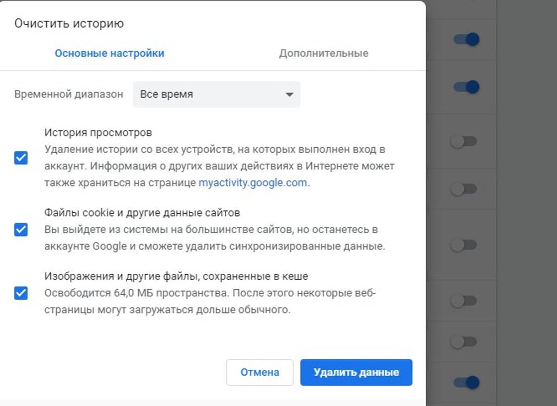Toggle the cached images checkbox (Изображения в кеше)
The width and height of the screenshot is (557, 406).
click(21, 293)
